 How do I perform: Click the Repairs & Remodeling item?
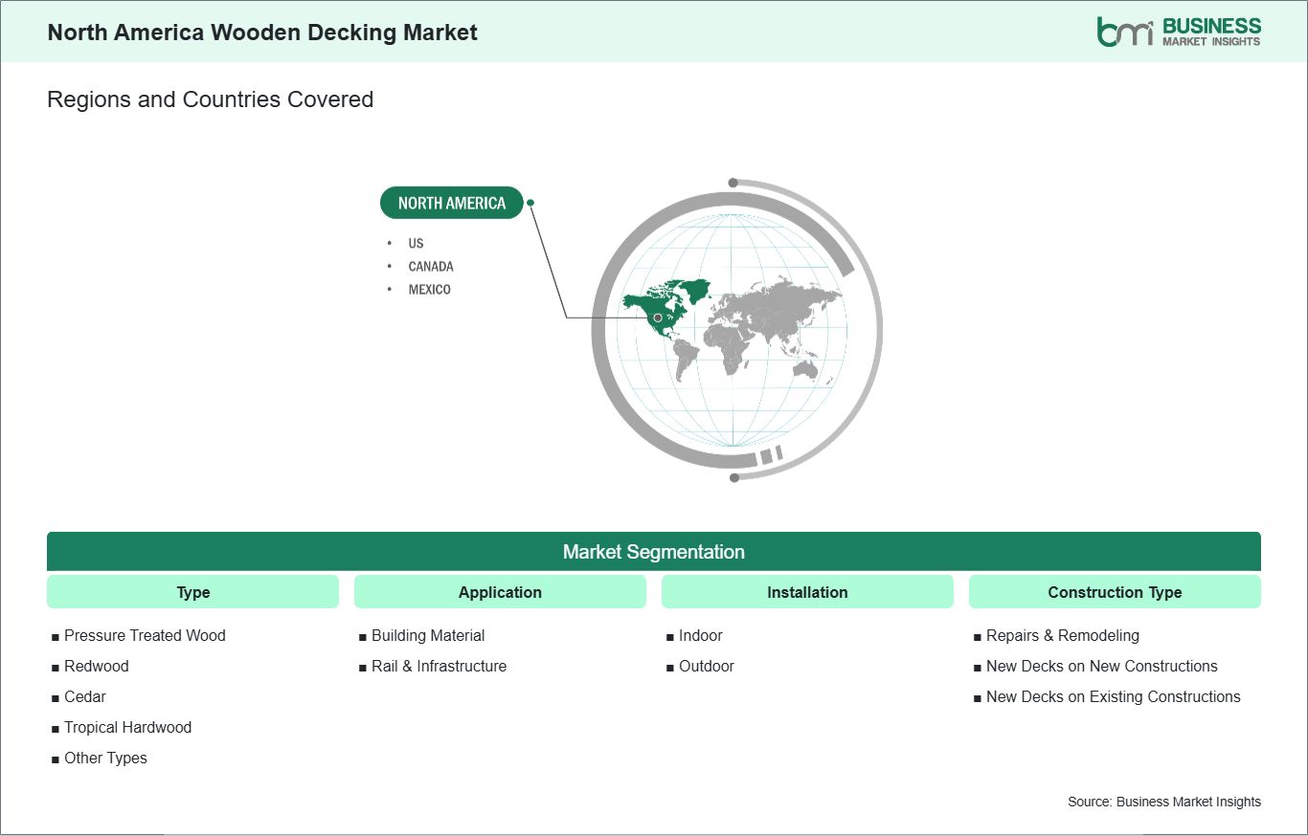pyautogui.click(x=1063, y=635)
